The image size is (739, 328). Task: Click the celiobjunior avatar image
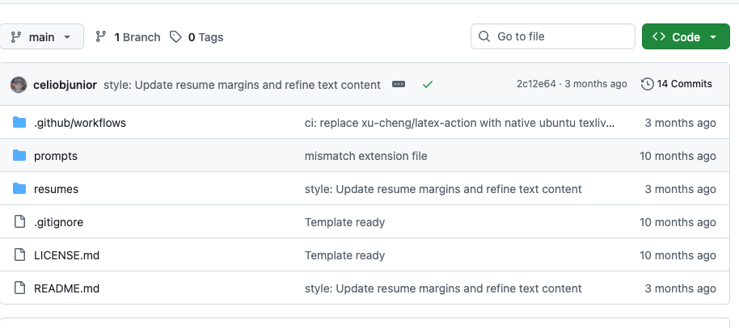[x=19, y=85]
